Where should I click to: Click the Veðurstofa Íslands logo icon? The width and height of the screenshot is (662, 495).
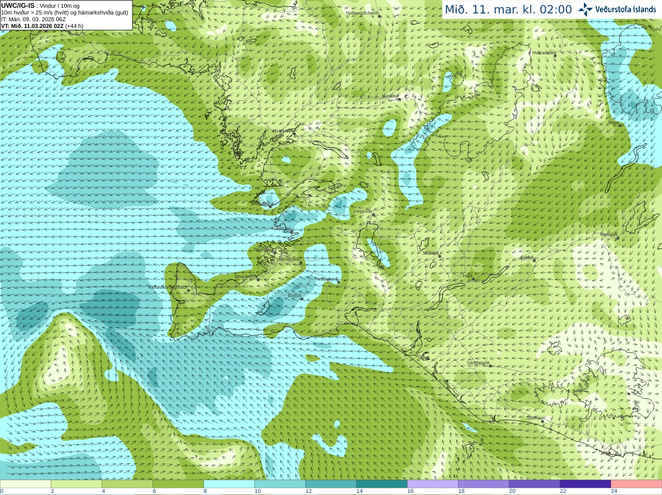(x=585, y=9)
